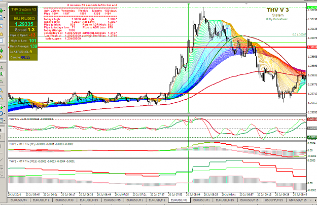Show the Market Watch window icon
Viewport: 317px width, 205px height.
(x=1, y=27)
